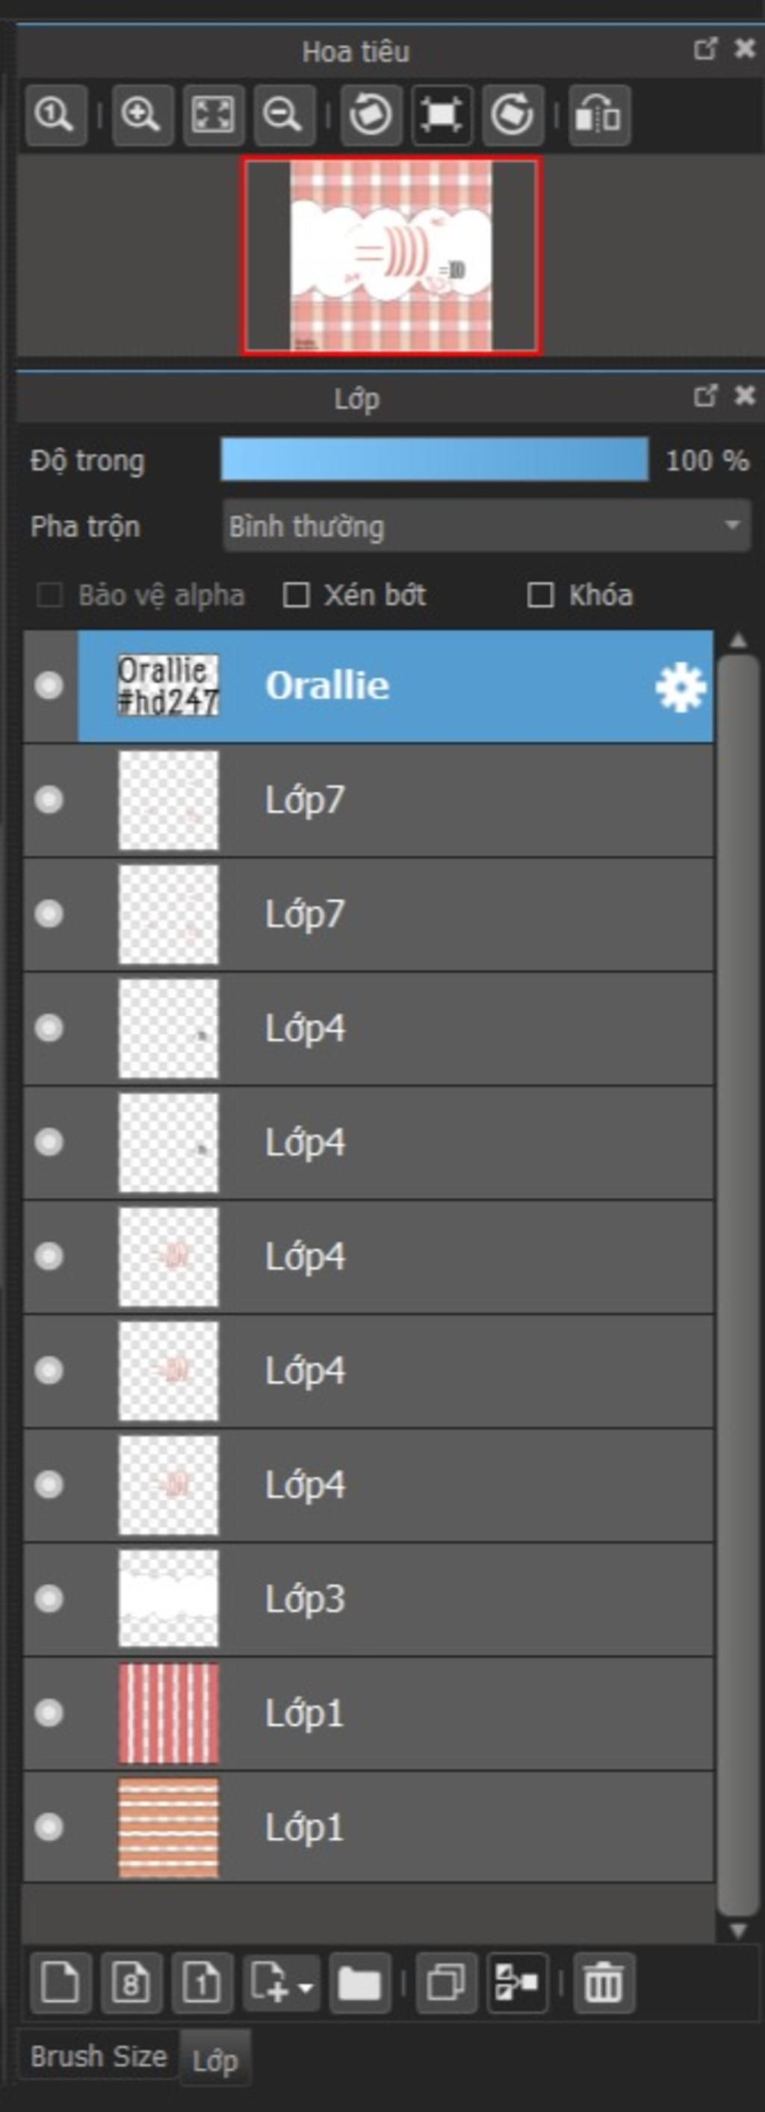Rotate canvas view counter-clockwise
The width and height of the screenshot is (765, 2112).
[x=371, y=115]
